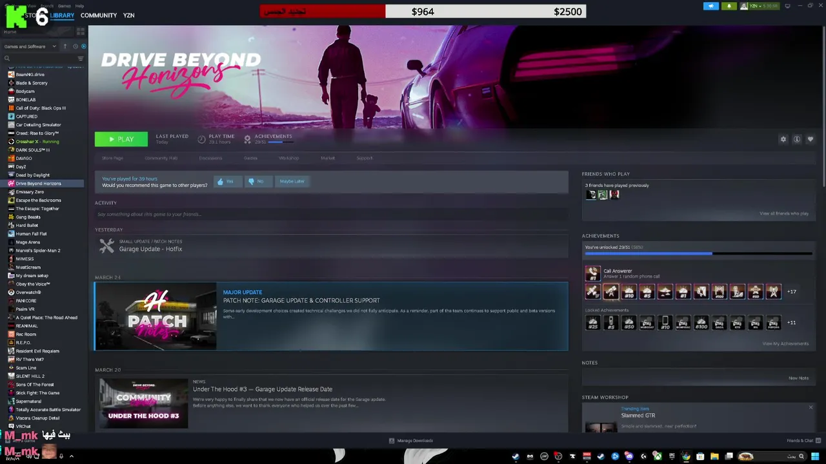Open Community Hub tab
The height and width of the screenshot is (464, 826).
[161, 158]
